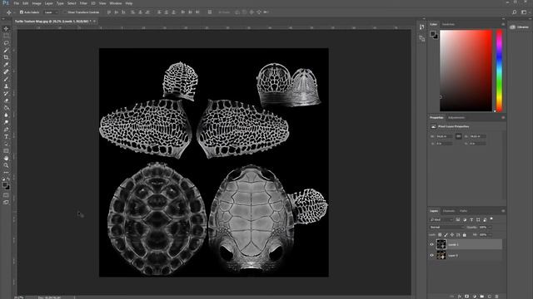
Task: Switch to the Swatches tab
Action: pos(448,24)
